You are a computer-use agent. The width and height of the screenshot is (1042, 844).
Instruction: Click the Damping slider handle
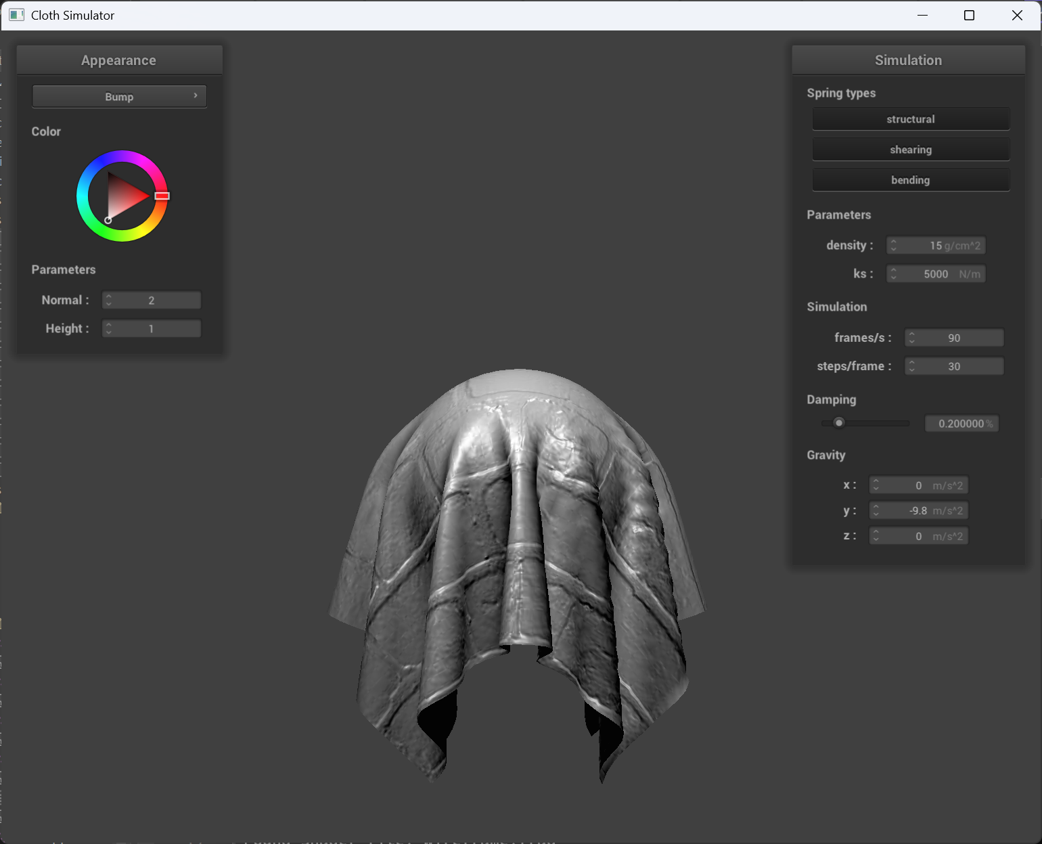tap(839, 423)
